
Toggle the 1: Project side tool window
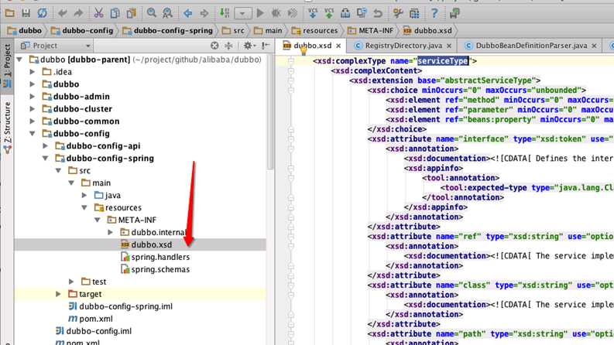(7, 66)
